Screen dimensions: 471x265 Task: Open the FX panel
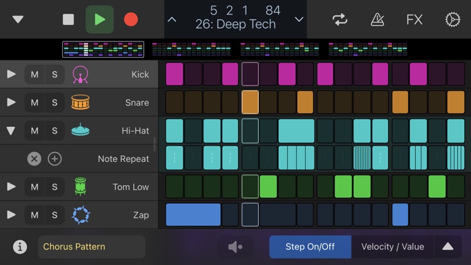click(414, 20)
